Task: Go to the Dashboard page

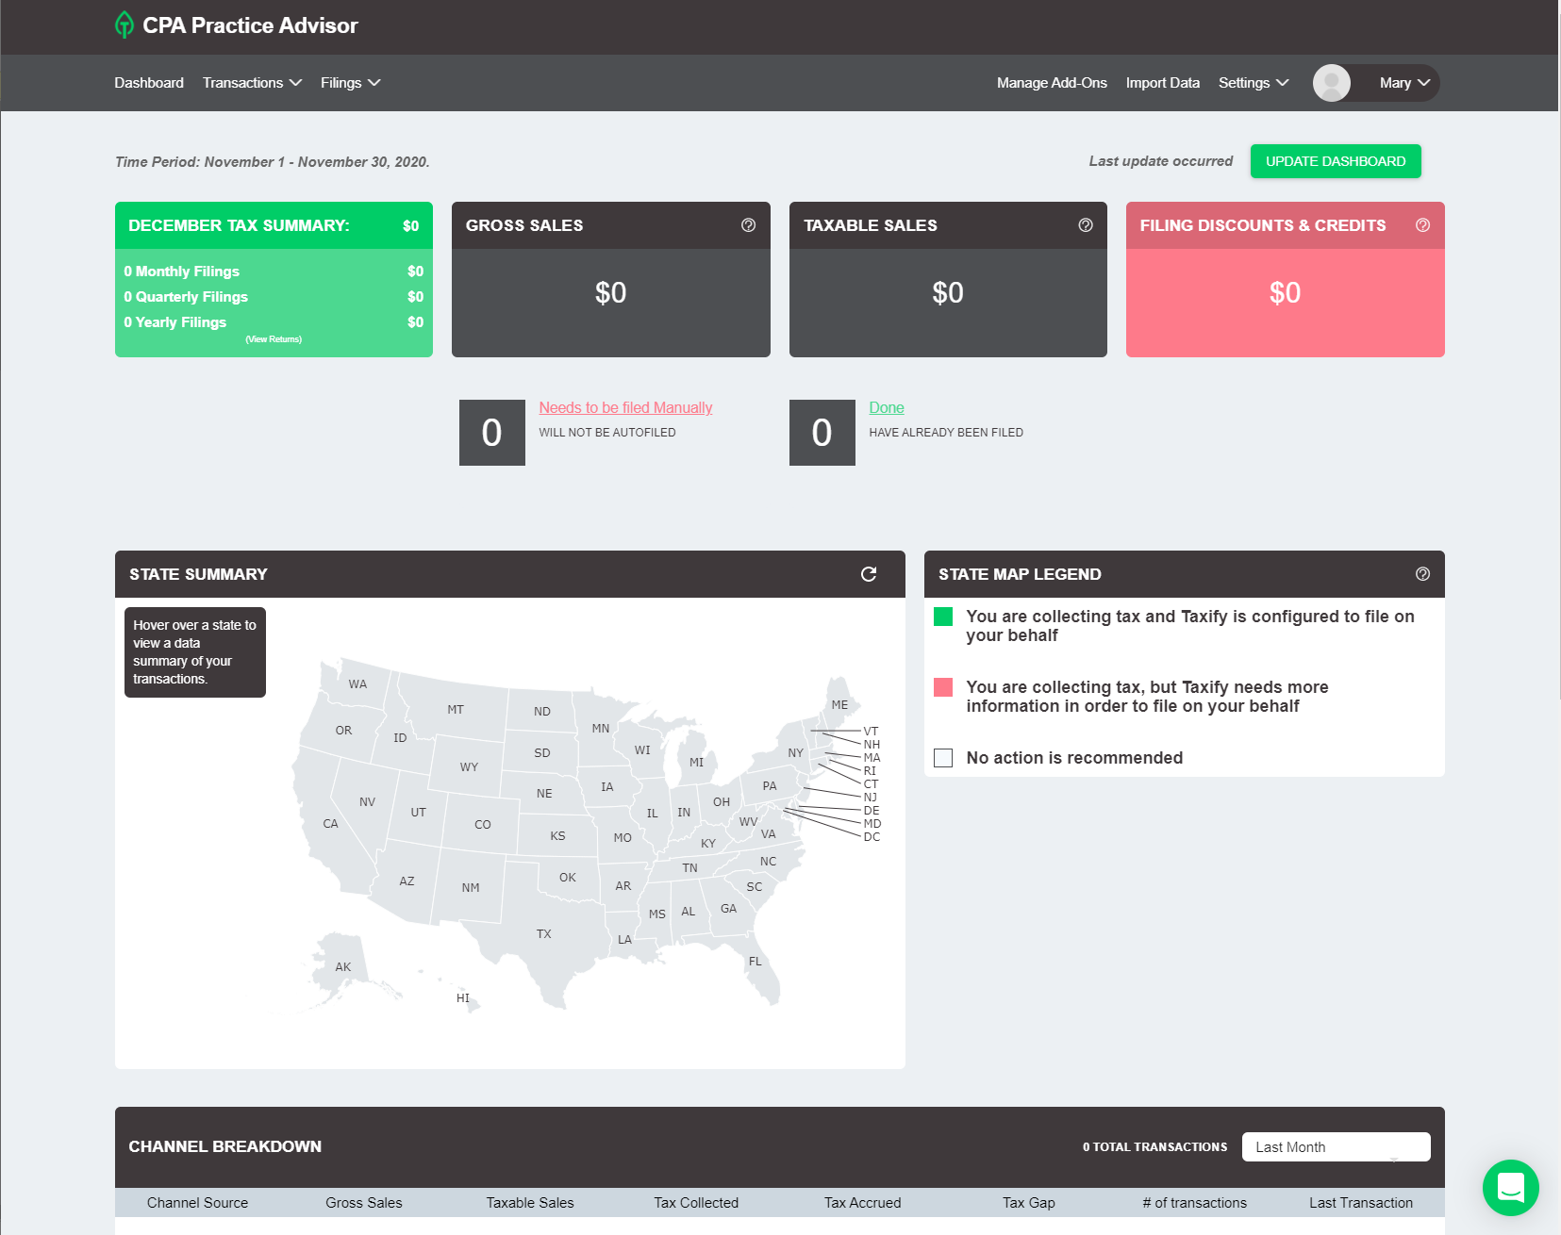Action: click(149, 83)
